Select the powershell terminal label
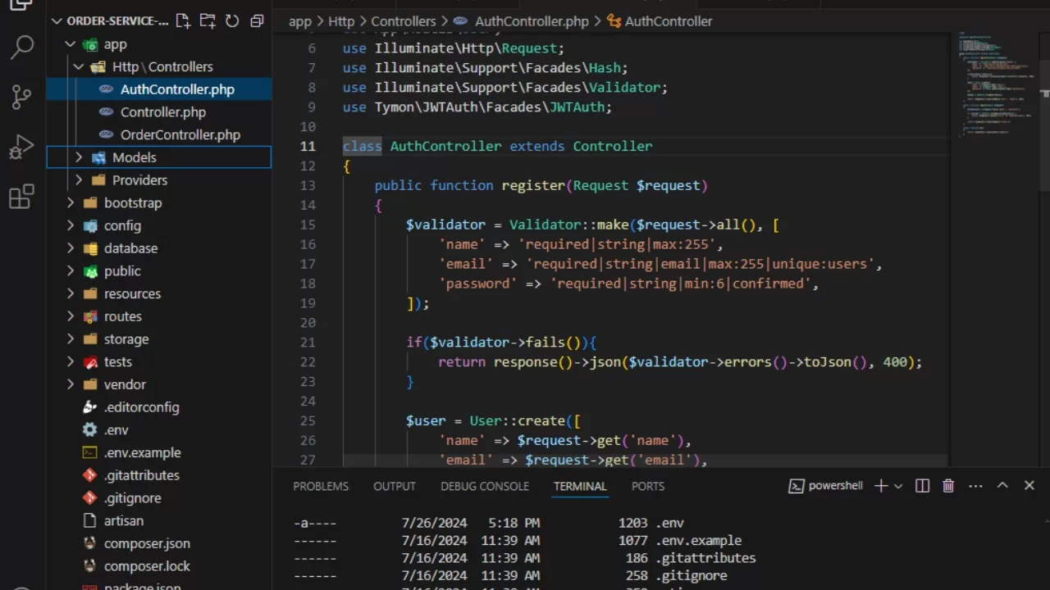Image resolution: width=1050 pixels, height=590 pixels. coord(826,486)
